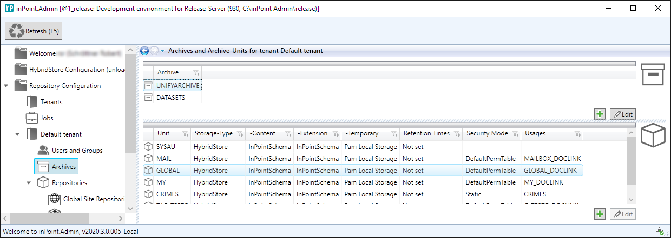Click the forward navigation arrow
Image resolution: width=671 pixels, height=238 pixels.
tap(154, 51)
